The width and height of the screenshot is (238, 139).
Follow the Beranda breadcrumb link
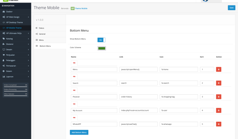pyautogui.click(x=65, y=8)
